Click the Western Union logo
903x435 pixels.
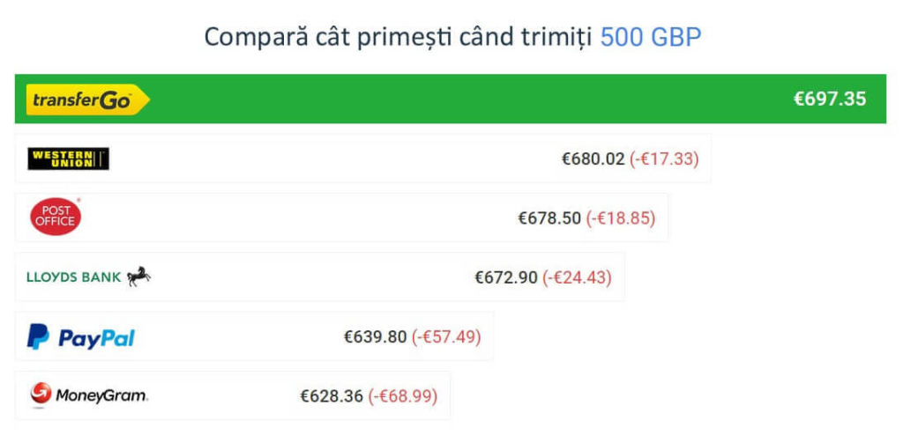69,159
